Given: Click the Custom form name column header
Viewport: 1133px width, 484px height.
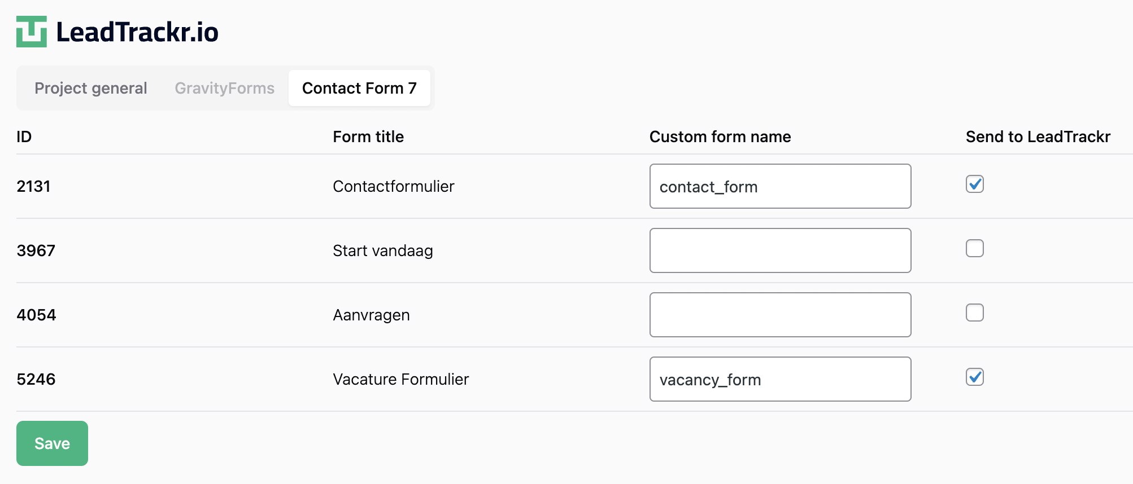Looking at the screenshot, I should 720,137.
